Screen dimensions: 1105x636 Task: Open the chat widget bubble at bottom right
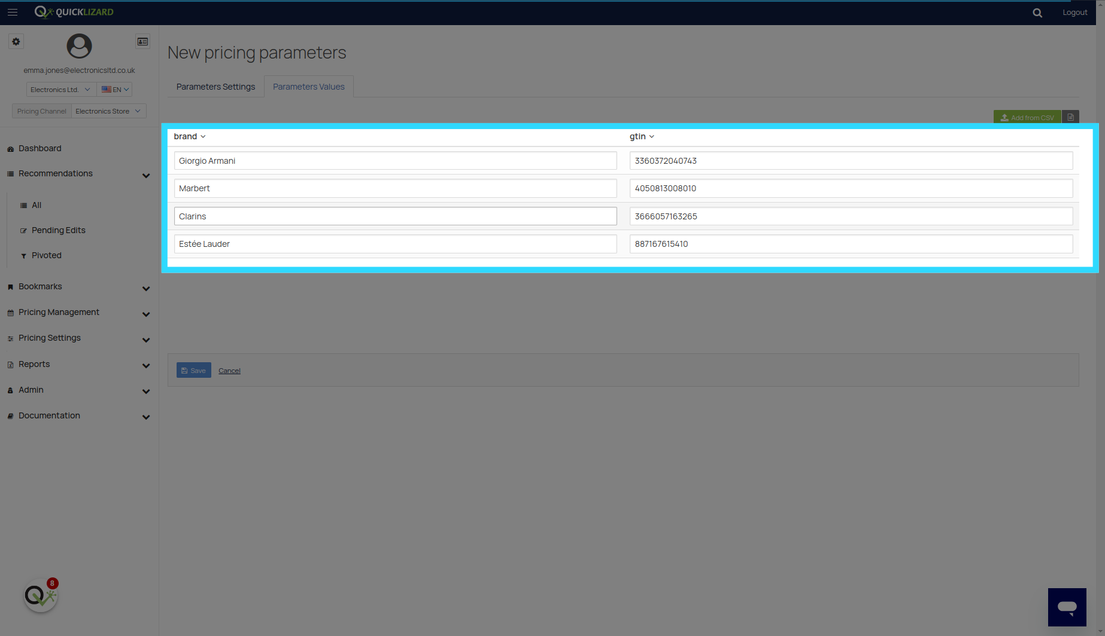pyautogui.click(x=1067, y=607)
